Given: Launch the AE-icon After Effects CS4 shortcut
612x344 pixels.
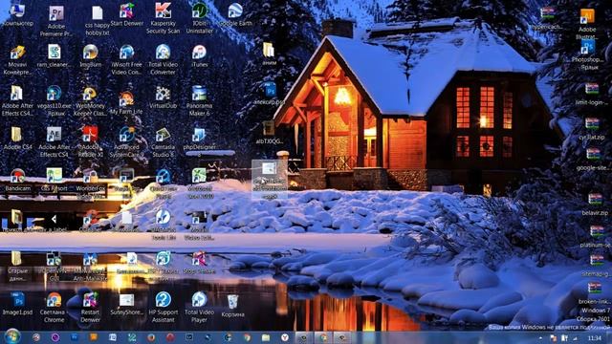Looking at the screenshot, I should pyautogui.click(x=54, y=142).
